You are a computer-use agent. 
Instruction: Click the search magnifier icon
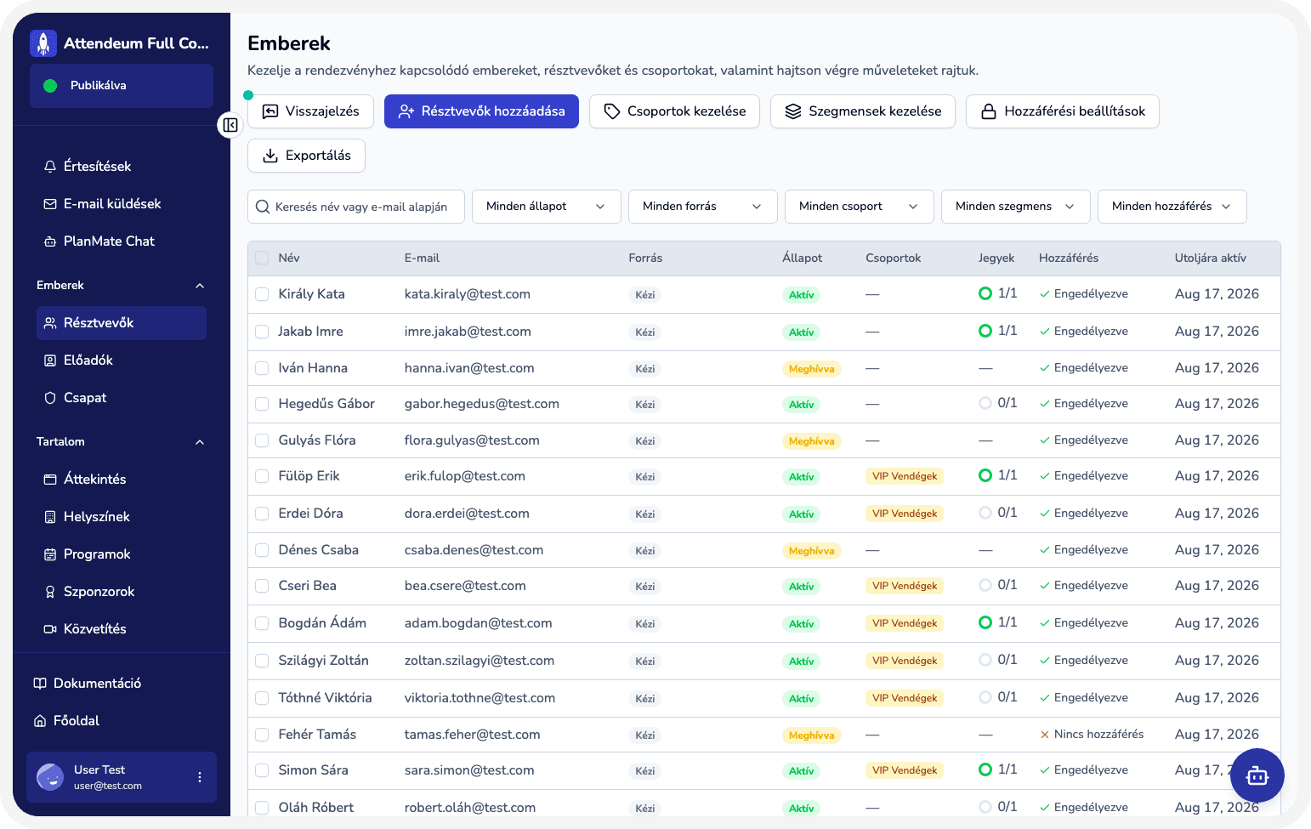(264, 207)
